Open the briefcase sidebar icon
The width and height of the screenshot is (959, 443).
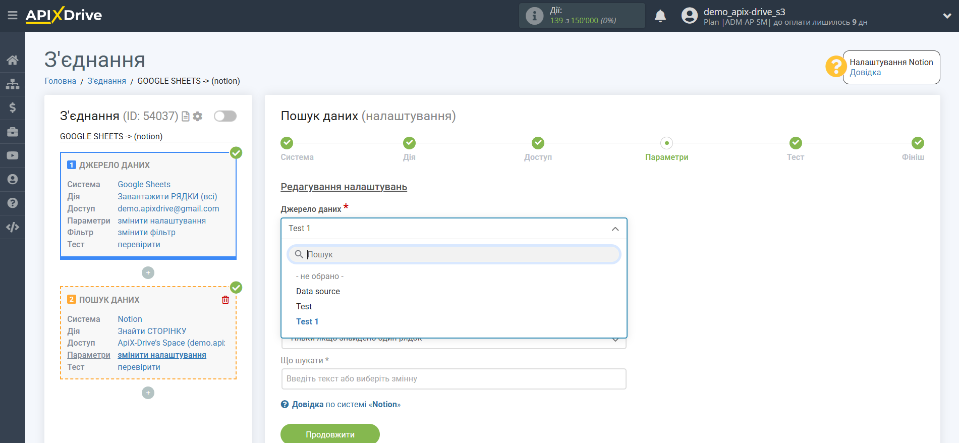tap(13, 132)
